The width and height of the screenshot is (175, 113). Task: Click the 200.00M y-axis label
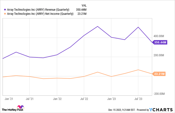[x=159, y=55]
